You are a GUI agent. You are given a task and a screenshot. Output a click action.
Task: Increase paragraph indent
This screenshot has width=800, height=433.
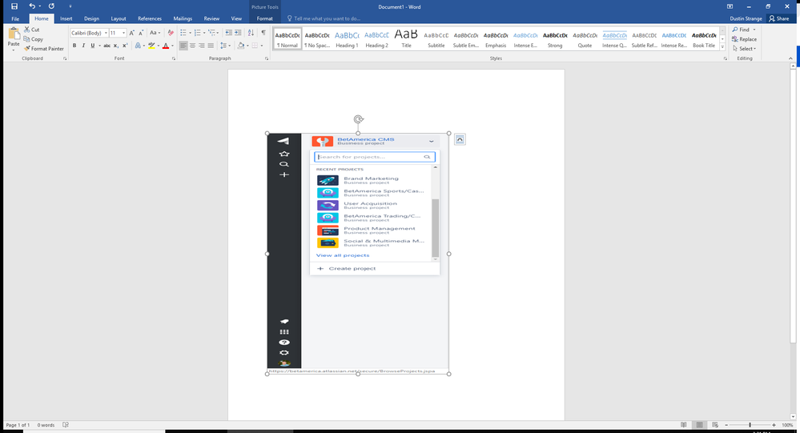(x=238, y=33)
